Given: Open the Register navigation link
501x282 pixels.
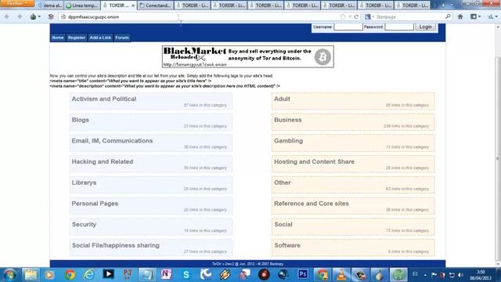Looking at the screenshot, I should (77, 38).
